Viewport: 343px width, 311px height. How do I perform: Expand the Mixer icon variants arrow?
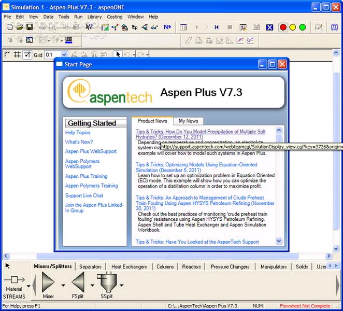pyautogui.click(x=63, y=285)
